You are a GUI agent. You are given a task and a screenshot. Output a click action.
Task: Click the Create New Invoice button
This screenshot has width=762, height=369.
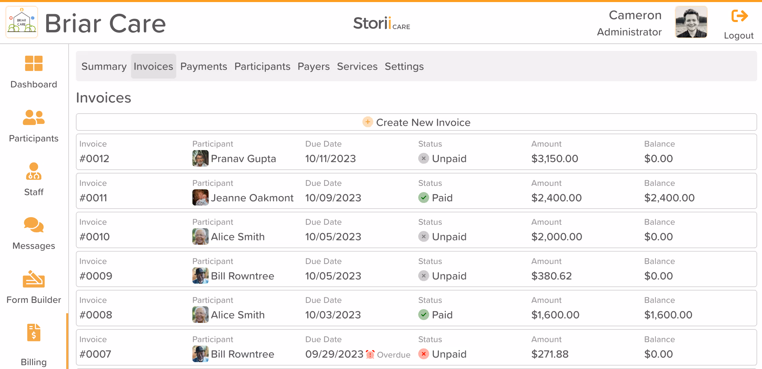click(417, 122)
